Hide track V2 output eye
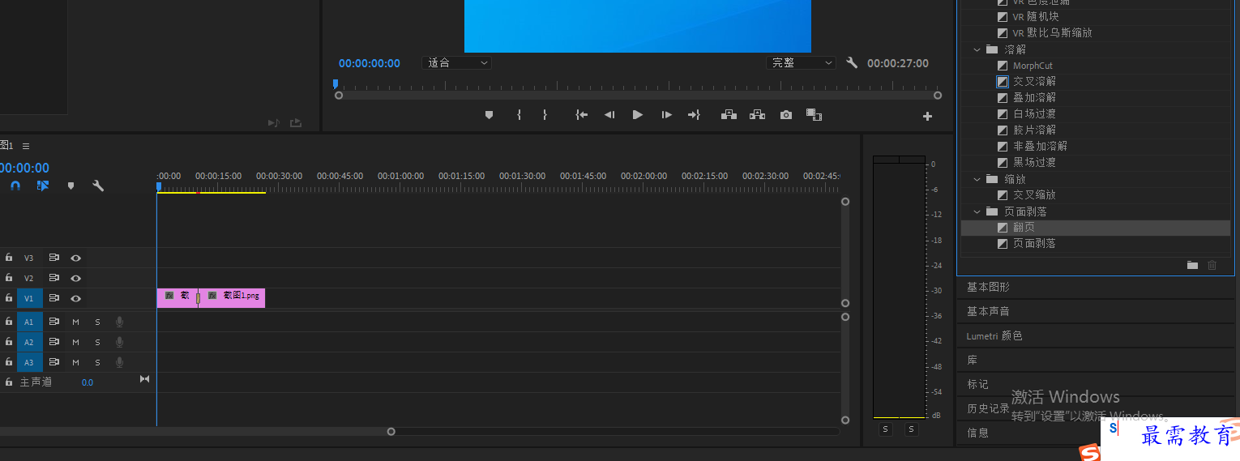 [75, 278]
